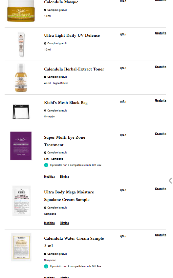Open the Calendula Herbal-Extract Toner bottle image

pyautogui.click(x=21, y=78)
